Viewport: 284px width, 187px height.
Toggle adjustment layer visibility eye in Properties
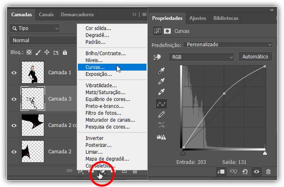tap(256, 172)
